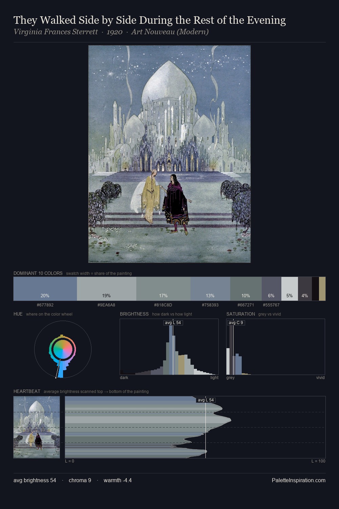This screenshot has height=509, width=339.
Task: Click the #818C8D hex label
Action: (163, 305)
